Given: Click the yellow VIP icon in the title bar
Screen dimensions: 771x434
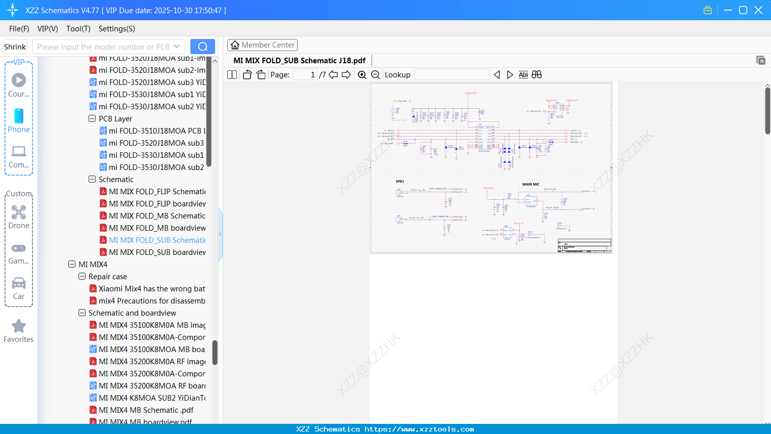Looking at the screenshot, I should 708,10.
